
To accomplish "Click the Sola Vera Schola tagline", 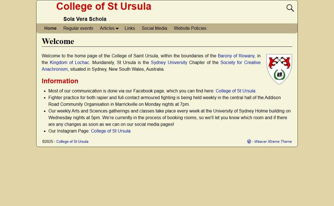I will pyautogui.click(x=85, y=19).
